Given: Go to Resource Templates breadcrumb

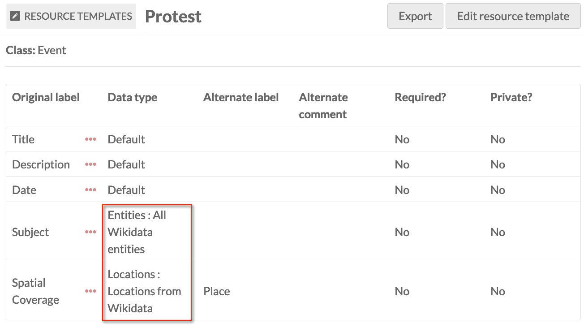Looking at the screenshot, I should point(78,17).
